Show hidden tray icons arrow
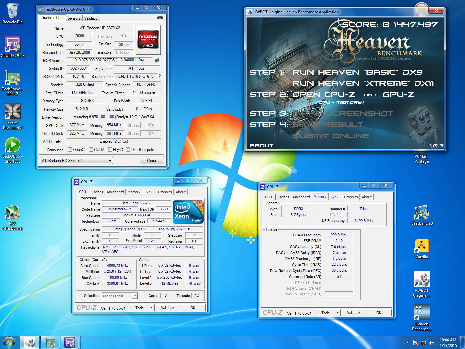 [x=407, y=343]
